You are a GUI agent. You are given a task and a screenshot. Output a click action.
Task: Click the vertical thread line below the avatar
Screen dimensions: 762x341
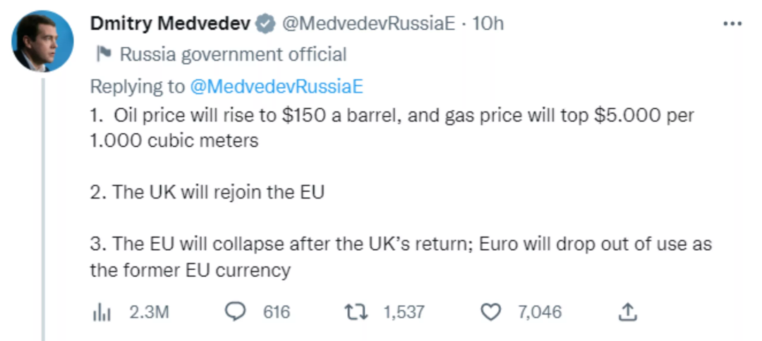(x=44, y=211)
